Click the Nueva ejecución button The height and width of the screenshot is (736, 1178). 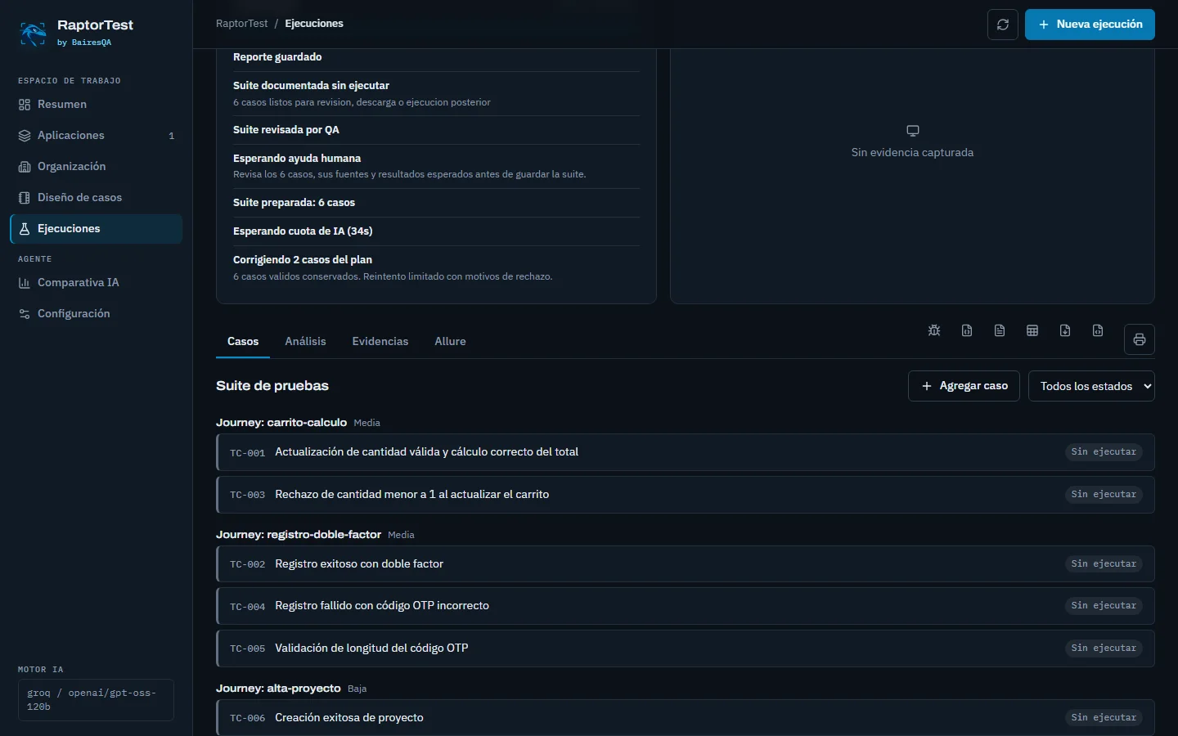click(x=1090, y=25)
